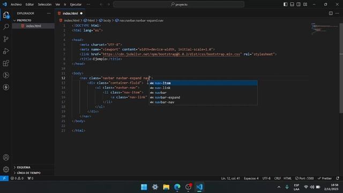Viewport: 343px width, 193px height.
Task: Open the Selección menu
Action: click(44, 4)
